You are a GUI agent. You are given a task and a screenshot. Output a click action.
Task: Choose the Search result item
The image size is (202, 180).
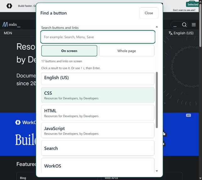[98, 148]
